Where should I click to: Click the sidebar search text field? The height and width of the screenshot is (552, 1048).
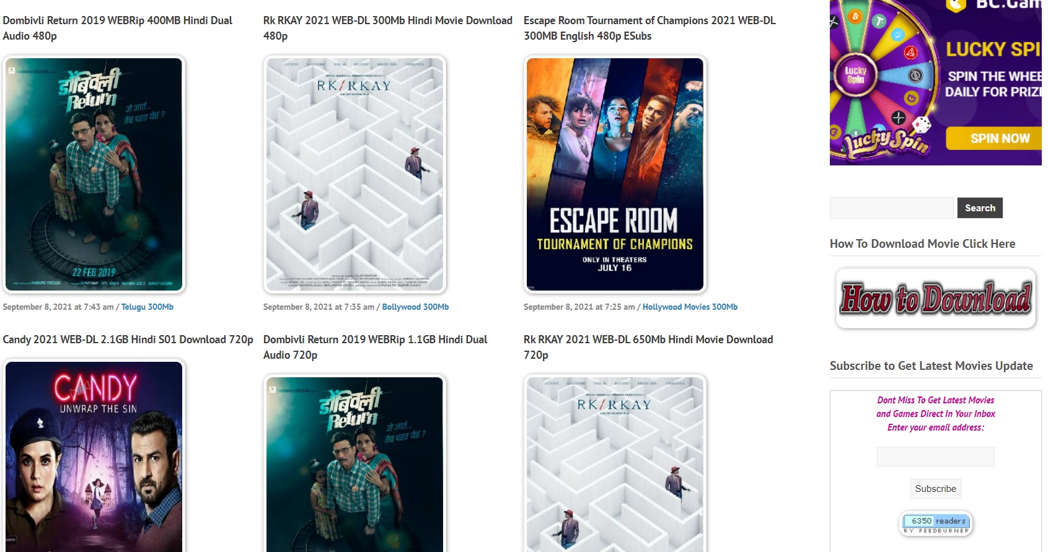tap(891, 208)
